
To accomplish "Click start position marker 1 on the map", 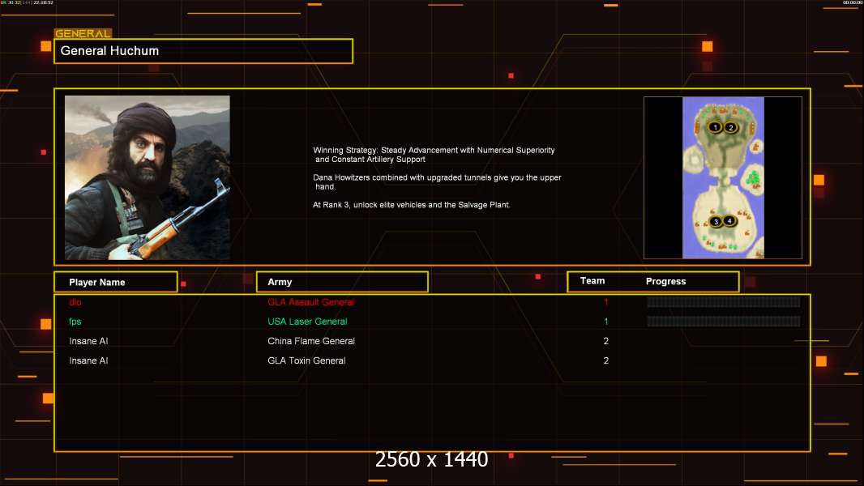I will pos(715,127).
